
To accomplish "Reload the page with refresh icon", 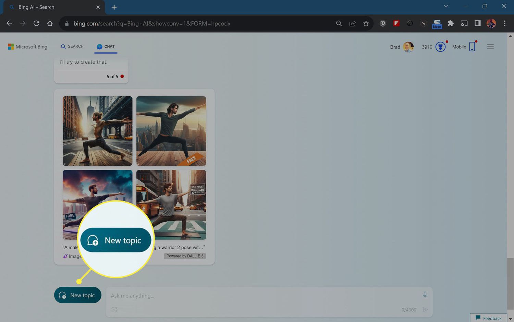I will (x=36, y=23).
